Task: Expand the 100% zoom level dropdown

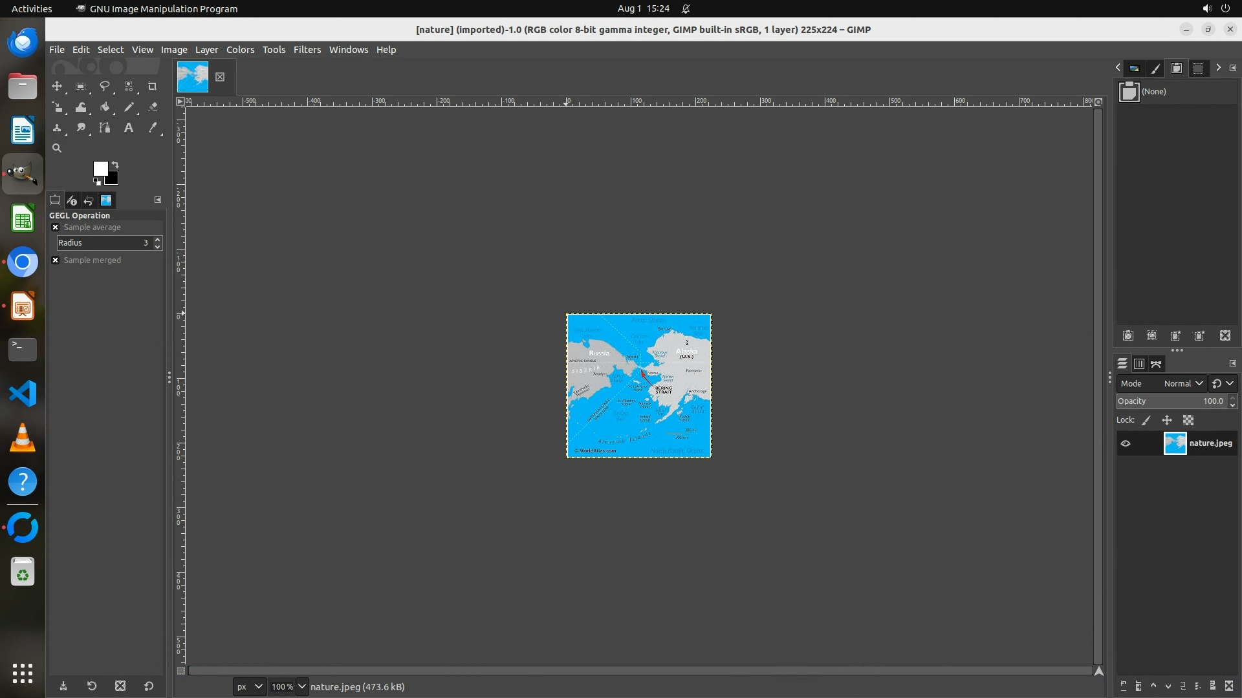Action: pos(301,686)
